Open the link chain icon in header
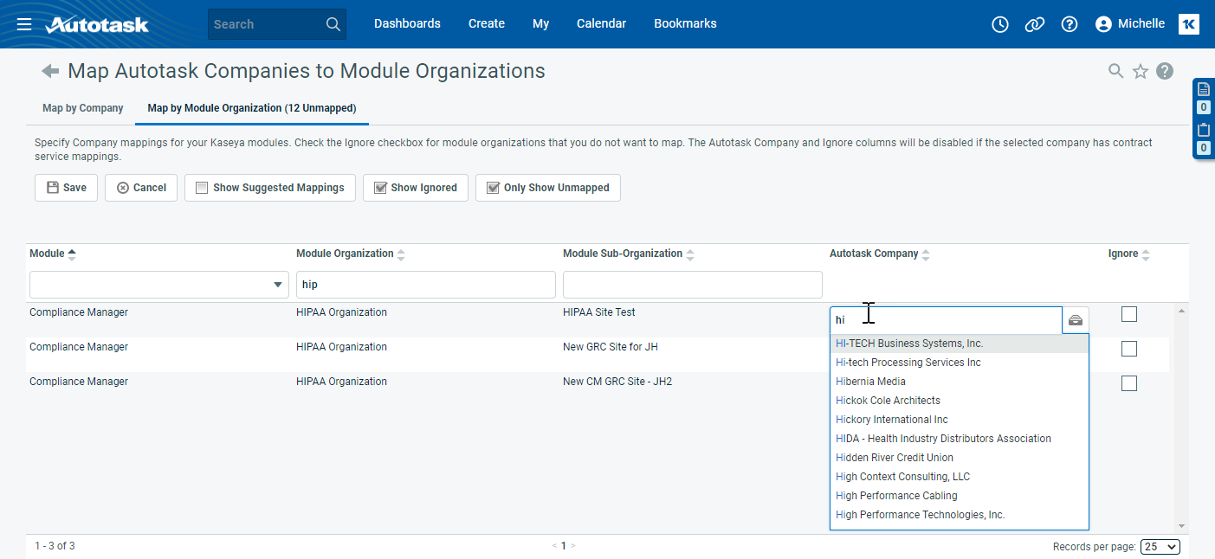Image resolution: width=1215 pixels, height=559 pixels. pyautogui.click(x=1035, y=24)
